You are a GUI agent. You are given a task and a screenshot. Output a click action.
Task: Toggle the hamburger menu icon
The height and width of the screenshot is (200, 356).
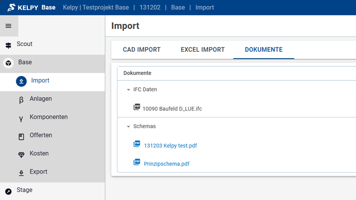[x=8, y=26]
